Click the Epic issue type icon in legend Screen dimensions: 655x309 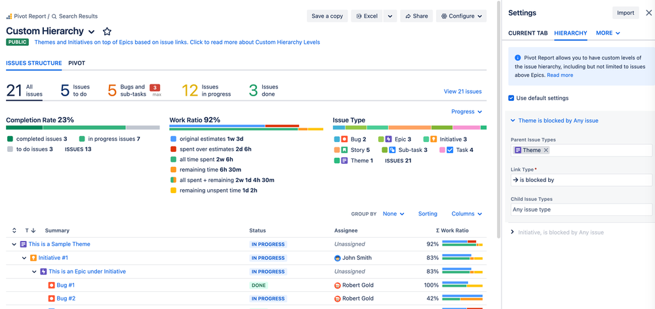tap(388, 139)
